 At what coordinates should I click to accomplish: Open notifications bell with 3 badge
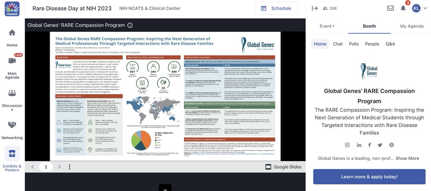[403, 8]
